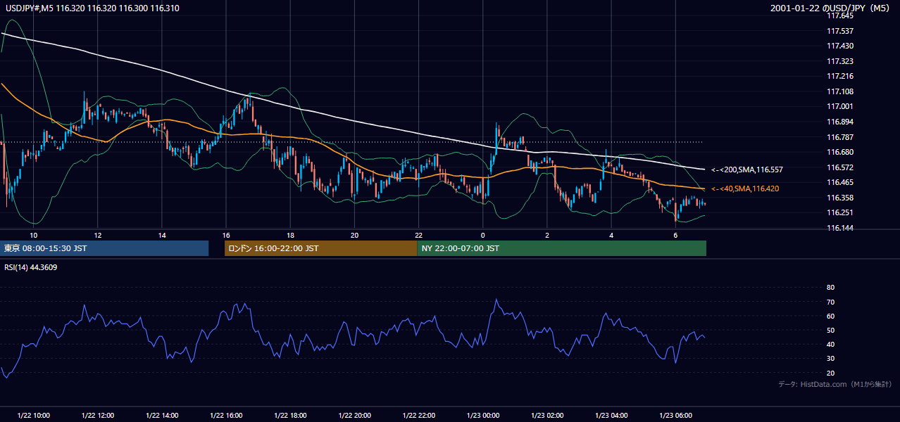Click the NY 22:00-07:00 JST session bar
900x422 pixels.
click(562, 248)
